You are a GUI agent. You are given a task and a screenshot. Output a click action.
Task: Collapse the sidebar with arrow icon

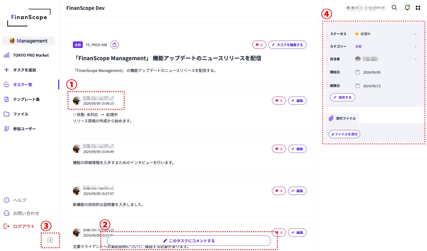click(50, 240)
